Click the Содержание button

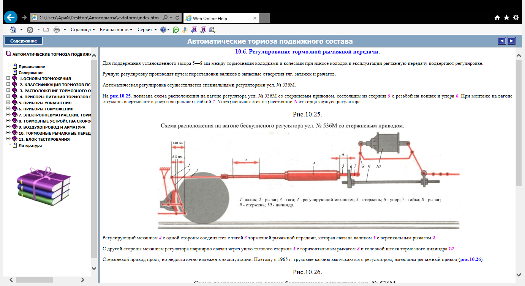24,41
